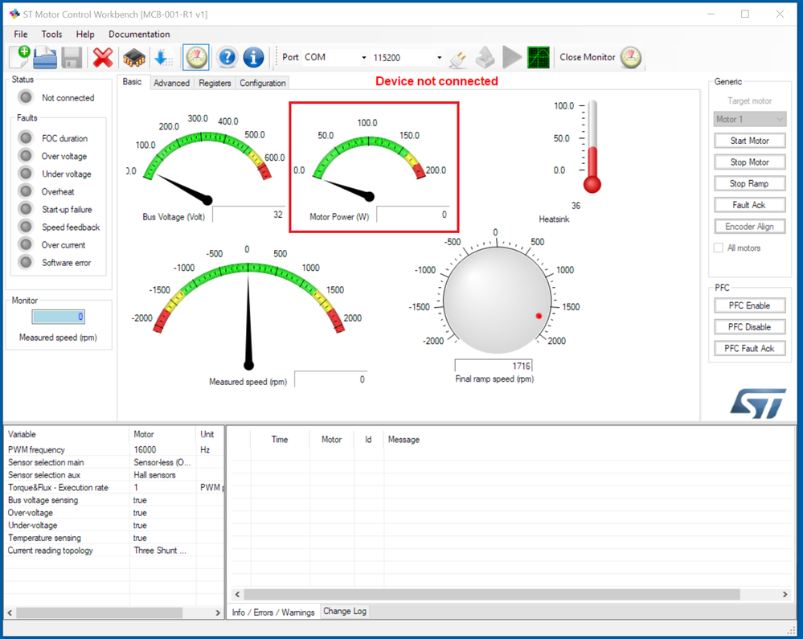Click the red X delete icon
The height and width of the screenshot is (639, 803).
pos(103,57)
